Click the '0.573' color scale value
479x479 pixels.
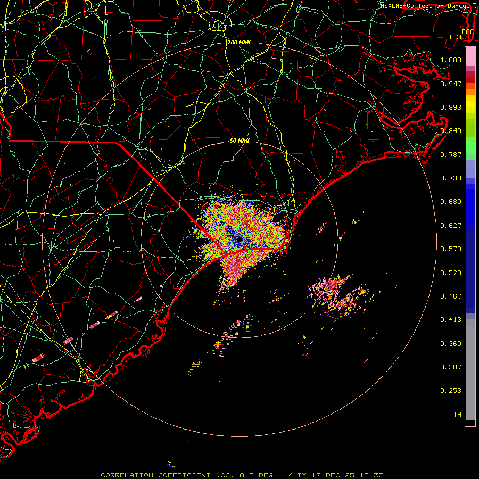[451, 249]
